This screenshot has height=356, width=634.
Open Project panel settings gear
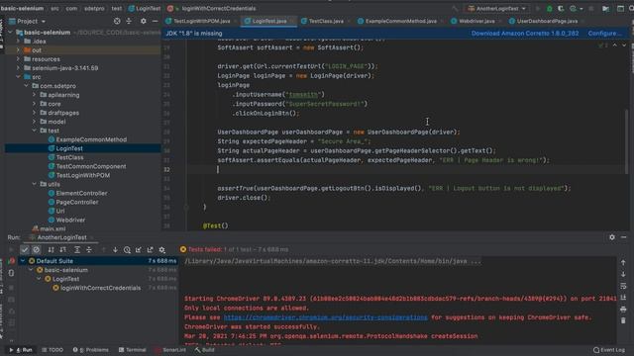pos(143,21)
